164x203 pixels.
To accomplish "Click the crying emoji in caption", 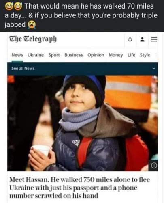I will click(x=32, y=25).
